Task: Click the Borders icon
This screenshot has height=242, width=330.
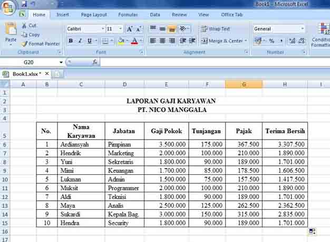Action: coord(105,41)
